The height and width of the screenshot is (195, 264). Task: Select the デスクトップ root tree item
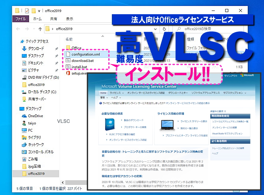click(x=30, y=109)
